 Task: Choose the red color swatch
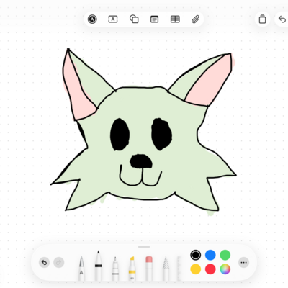pyautogui.click(x=210, y=269)
